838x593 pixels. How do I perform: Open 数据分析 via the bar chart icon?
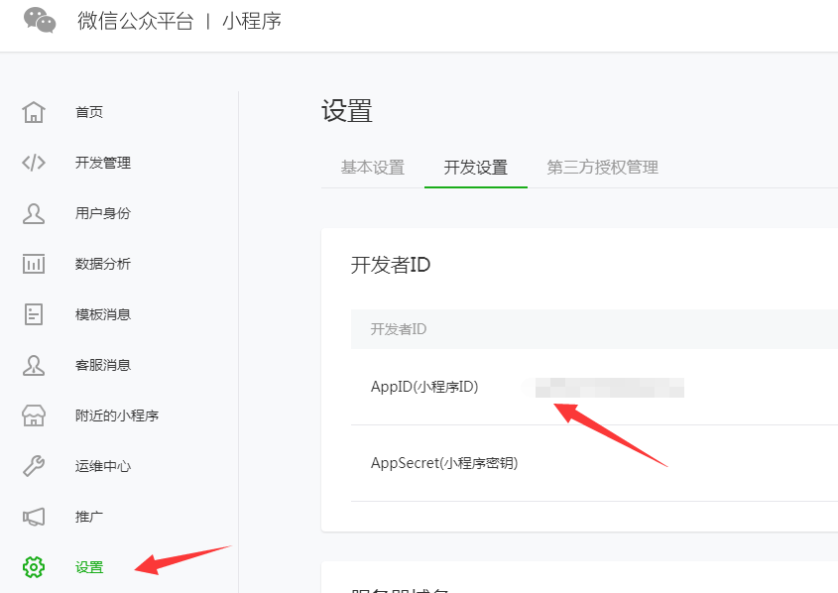34,264
